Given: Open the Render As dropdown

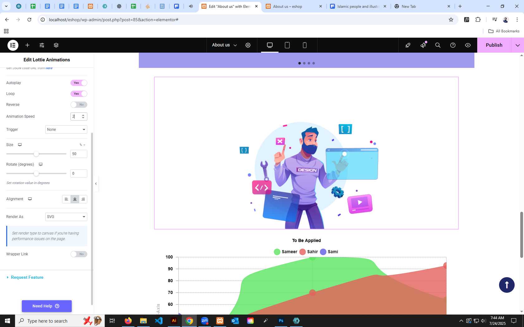Looking at the screenshot, I should (x=66, y=217).
